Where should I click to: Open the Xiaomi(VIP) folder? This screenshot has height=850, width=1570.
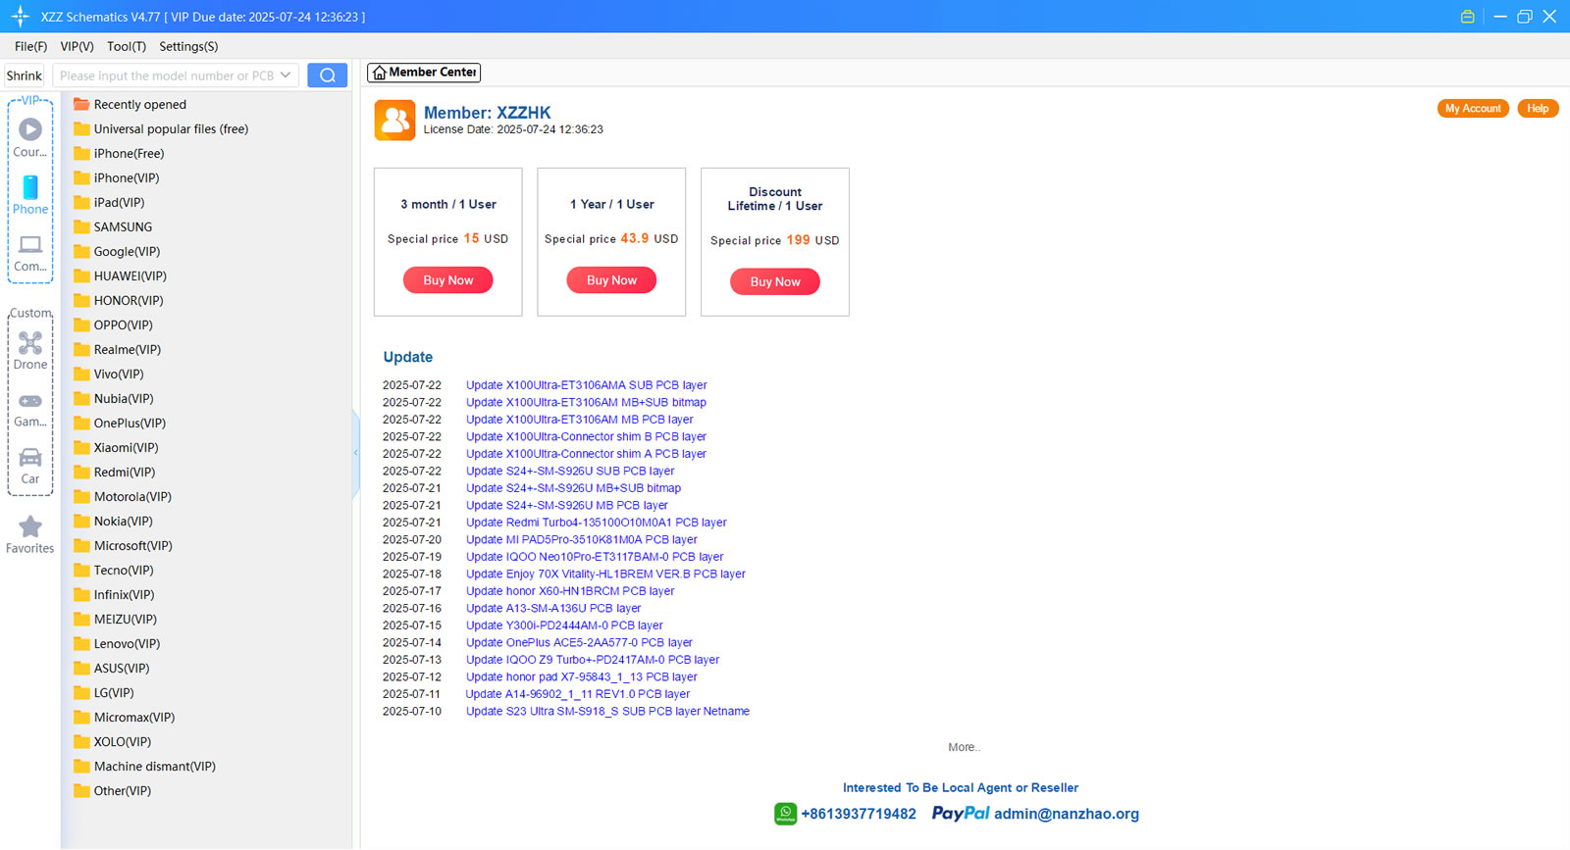pyautogui.click(x=116, y=448)
